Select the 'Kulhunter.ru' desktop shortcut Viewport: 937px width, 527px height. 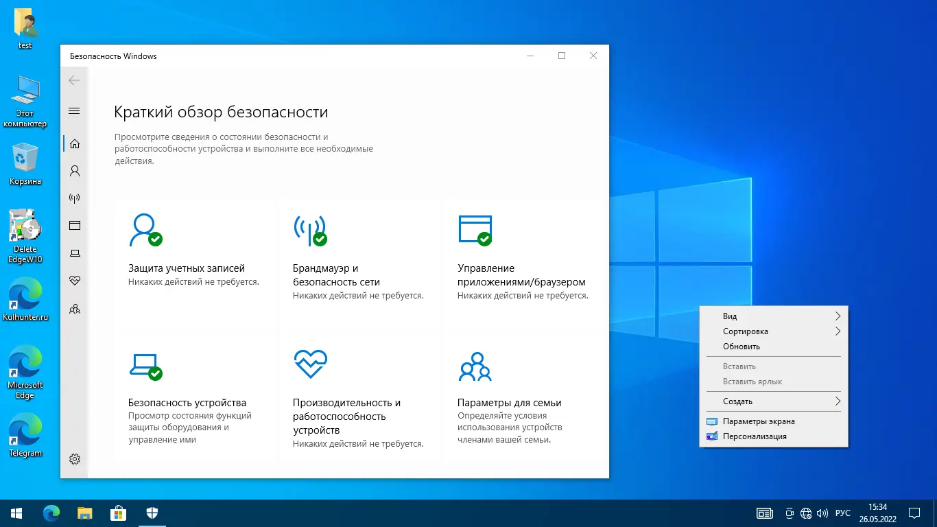[25, 301]
